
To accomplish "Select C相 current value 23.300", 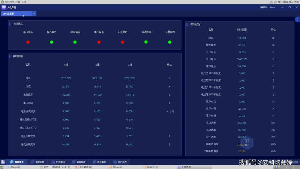I will coord(129,86).
